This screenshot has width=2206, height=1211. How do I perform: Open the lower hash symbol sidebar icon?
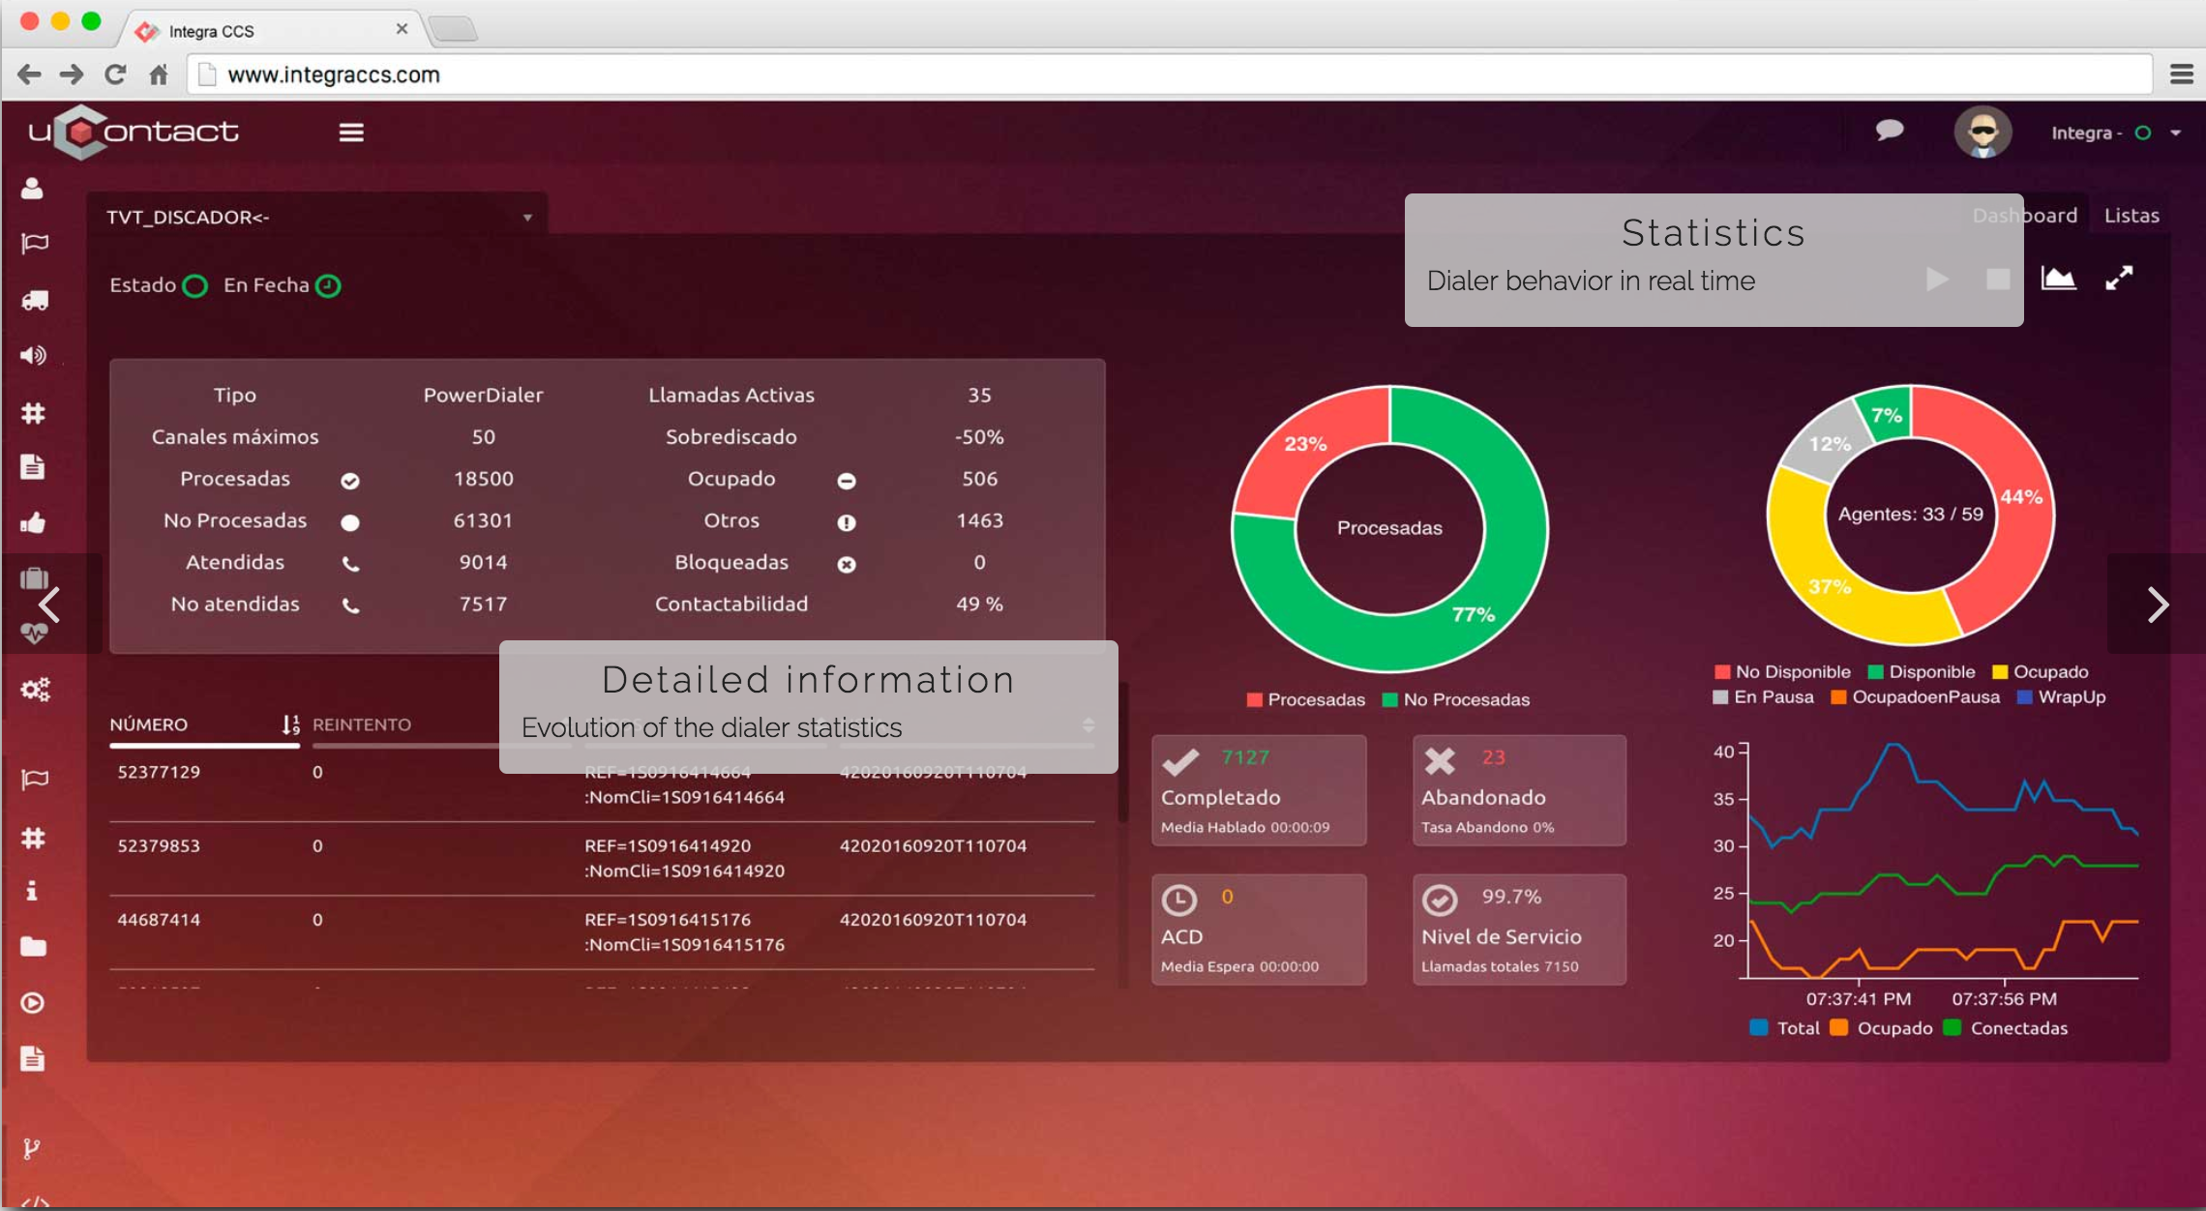pyautogui.click(x=33, y=837)
